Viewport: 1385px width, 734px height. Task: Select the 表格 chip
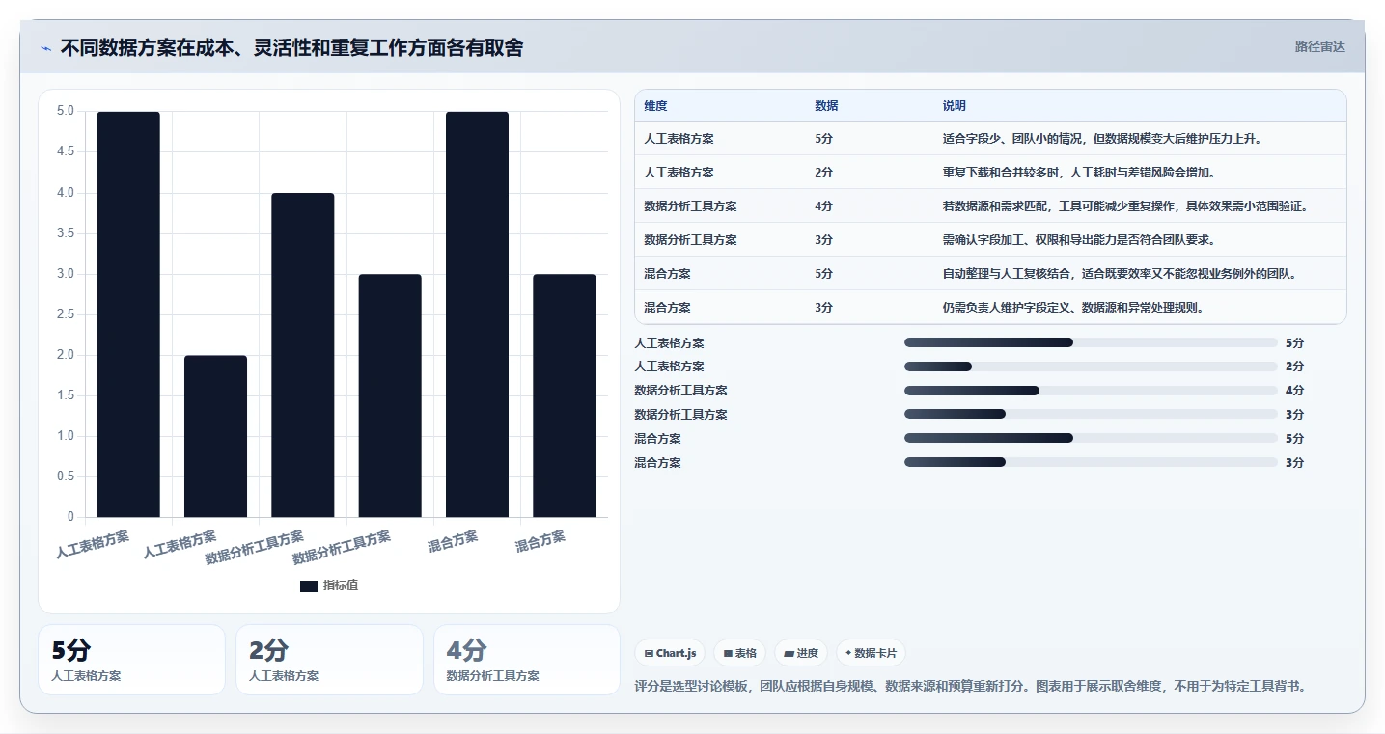click(x=739, y=653)
